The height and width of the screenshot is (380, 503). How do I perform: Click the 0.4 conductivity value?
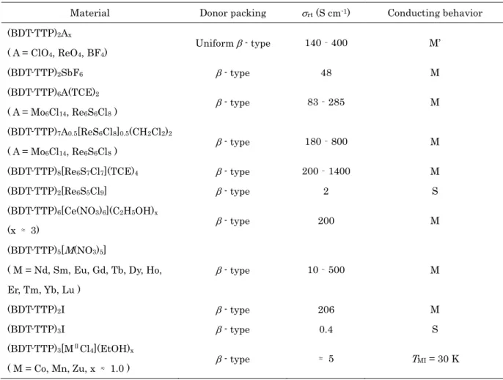pos(326,329)
